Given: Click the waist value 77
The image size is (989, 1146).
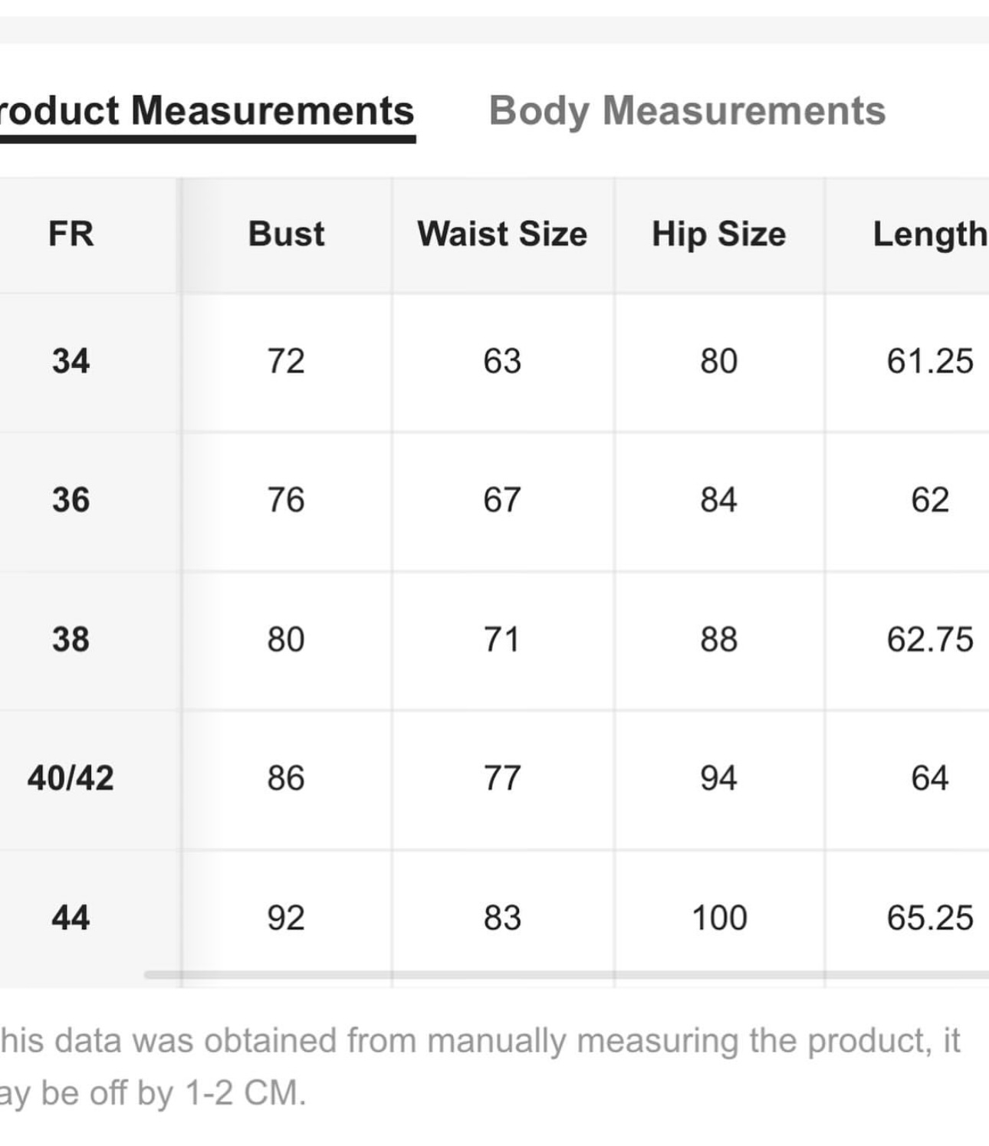Looking at the screenshot, I should click(x=502, y=778).
